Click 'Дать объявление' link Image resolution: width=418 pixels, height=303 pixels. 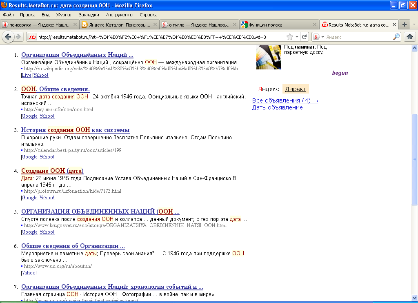point(278,107)
